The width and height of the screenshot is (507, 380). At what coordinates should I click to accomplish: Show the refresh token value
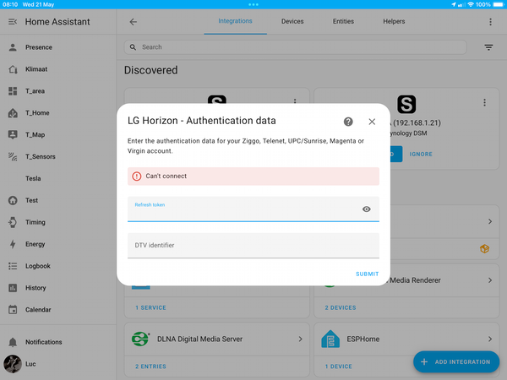point(367,209)
